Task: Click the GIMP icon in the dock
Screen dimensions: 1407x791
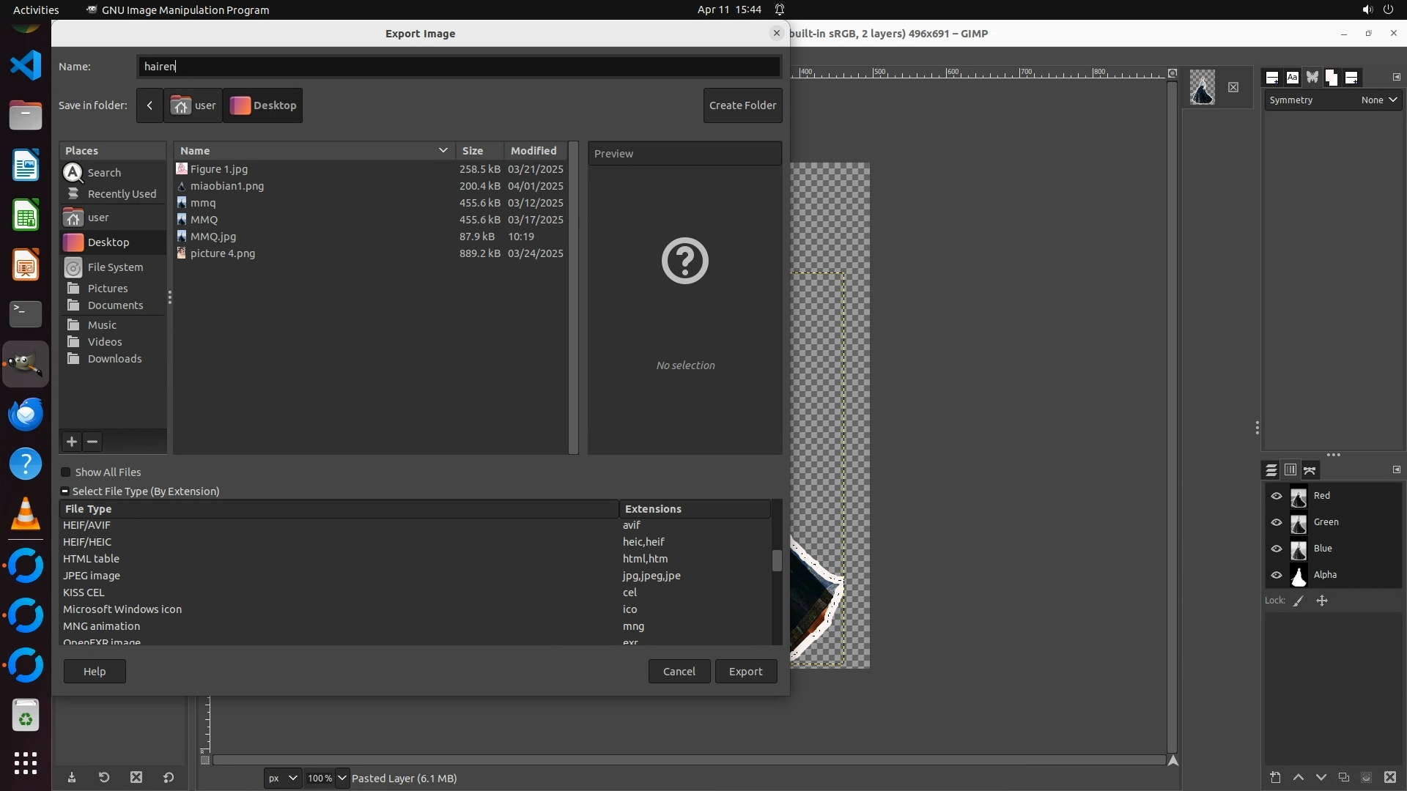Action: pyautogui.click(x=26, y=364)
